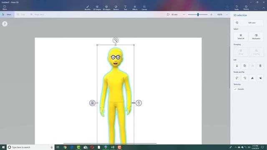Click the zoom slider handle

click(x=198, y=15)
